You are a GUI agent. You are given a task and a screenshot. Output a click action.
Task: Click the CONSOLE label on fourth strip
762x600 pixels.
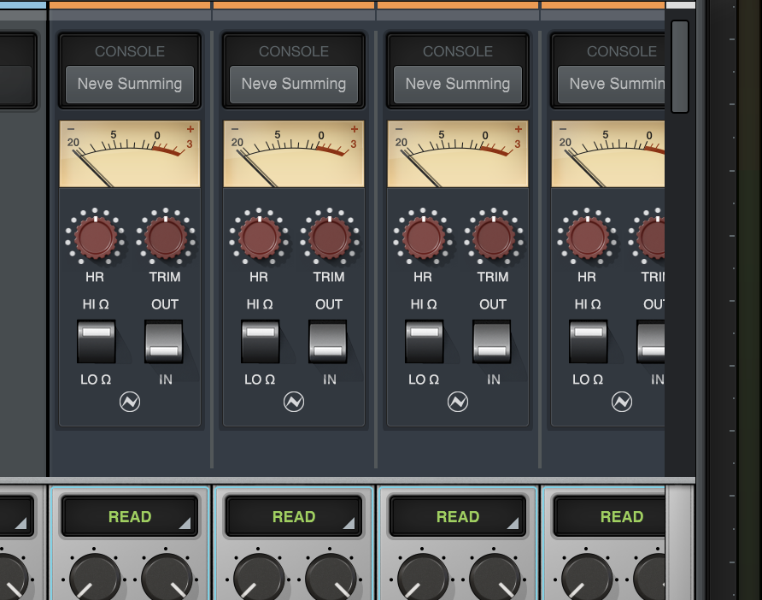click(622, 51)
